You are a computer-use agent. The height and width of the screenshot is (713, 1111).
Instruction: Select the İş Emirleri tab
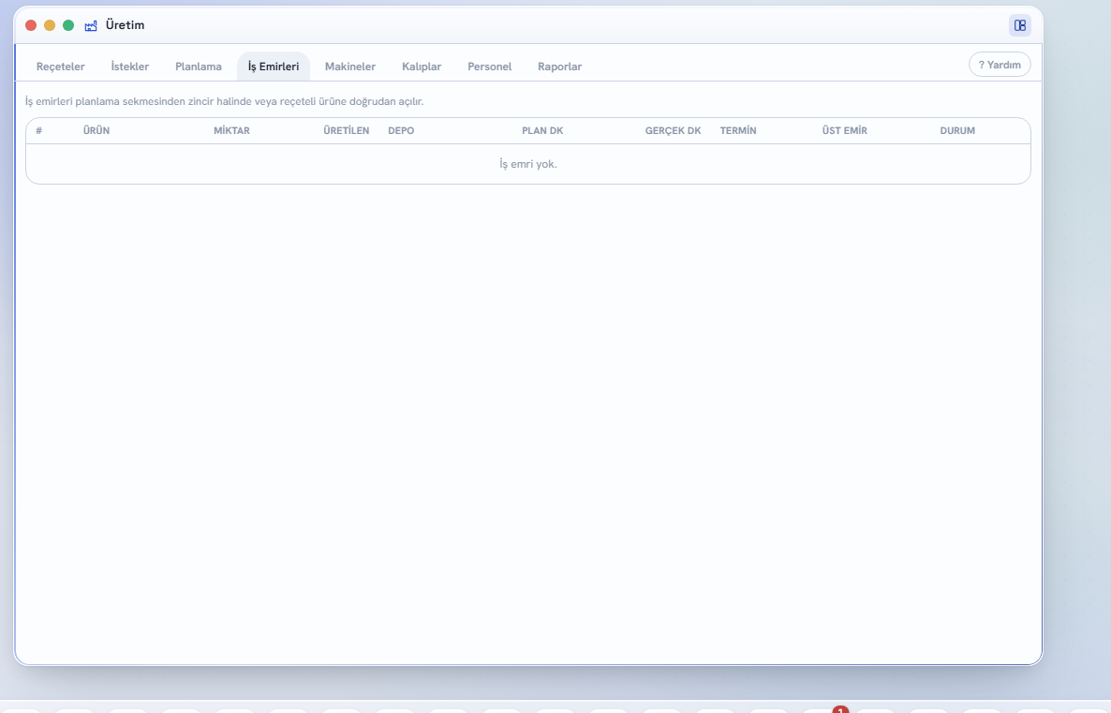point(274,67)
